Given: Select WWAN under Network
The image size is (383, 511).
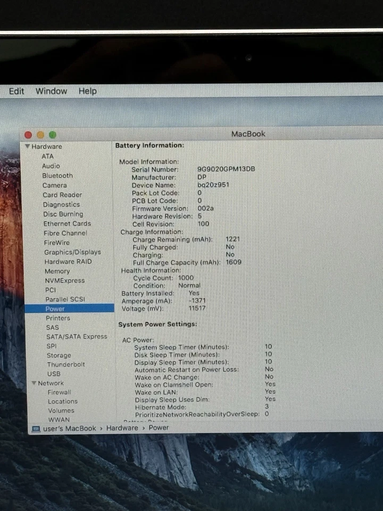Looking at the screenshot, I should (59, 419).
